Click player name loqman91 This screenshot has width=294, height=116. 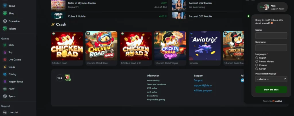coord(73,7)
